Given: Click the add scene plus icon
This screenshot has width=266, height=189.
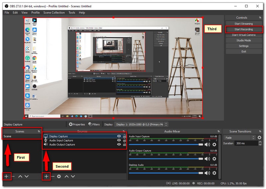Looking at the screenshot, I should pyautogui.click(x=6, y=176).
